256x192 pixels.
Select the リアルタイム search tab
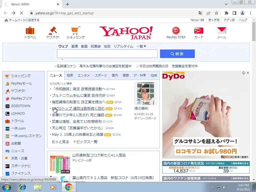tap(123, 46)
